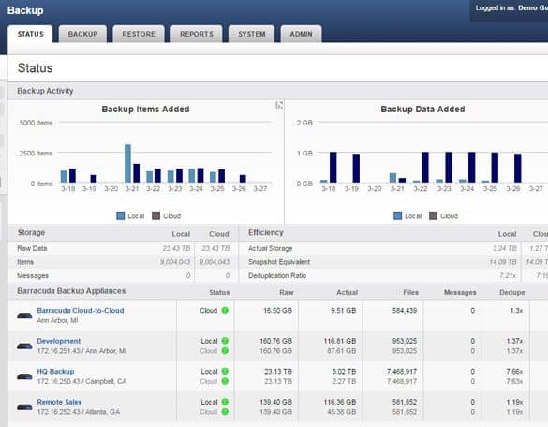
Task: Open the RESTORE tab
Action: [139, 34]
